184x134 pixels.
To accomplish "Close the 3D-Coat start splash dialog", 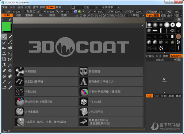I will pyautogui.click(x=143, y=25).
